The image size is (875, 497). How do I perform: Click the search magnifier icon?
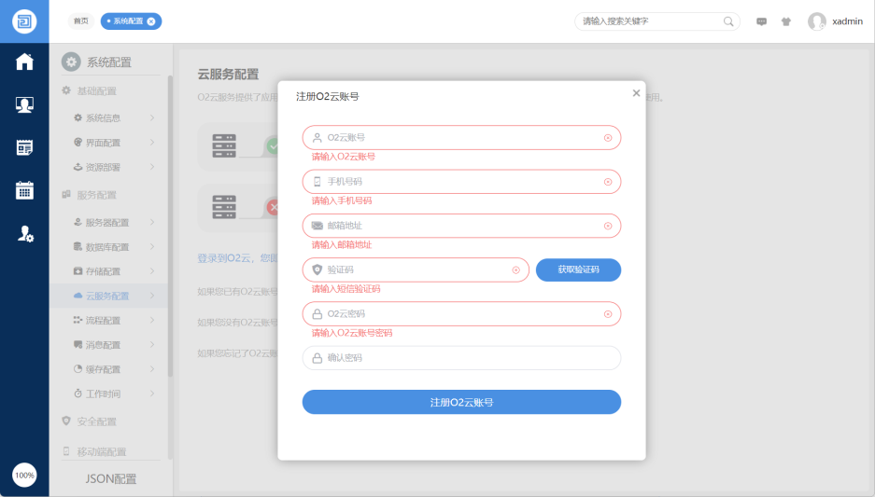728,21
